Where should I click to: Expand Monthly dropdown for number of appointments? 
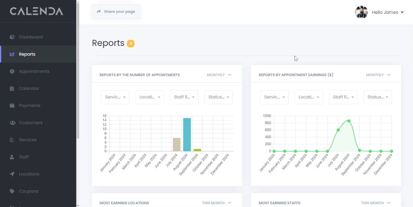coord(219,75)
